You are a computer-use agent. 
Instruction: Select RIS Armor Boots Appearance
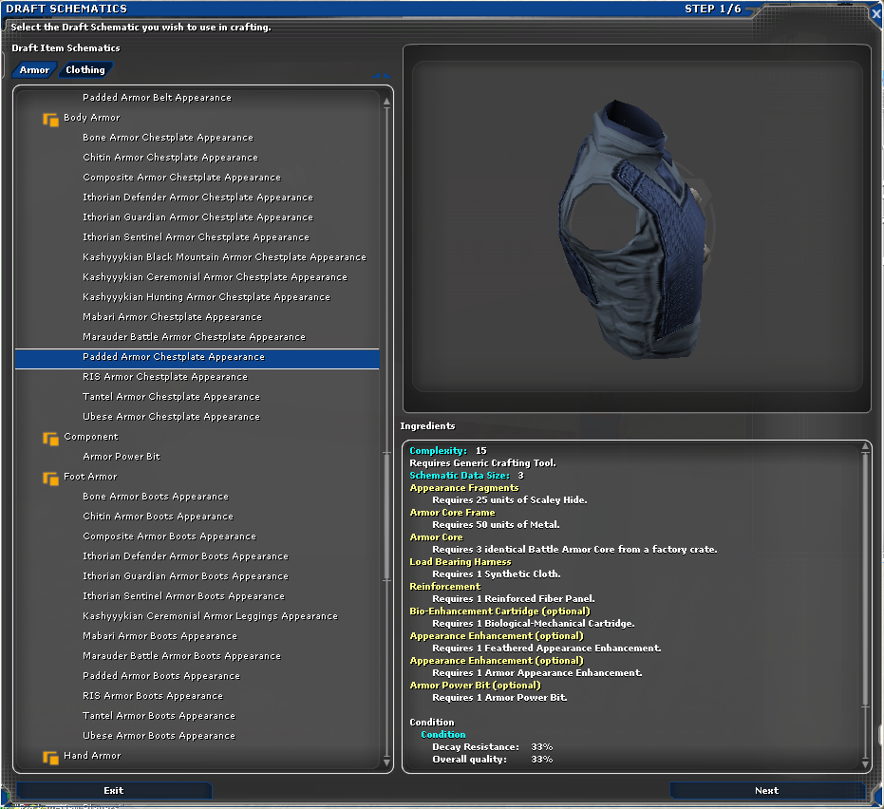point(153,696)
